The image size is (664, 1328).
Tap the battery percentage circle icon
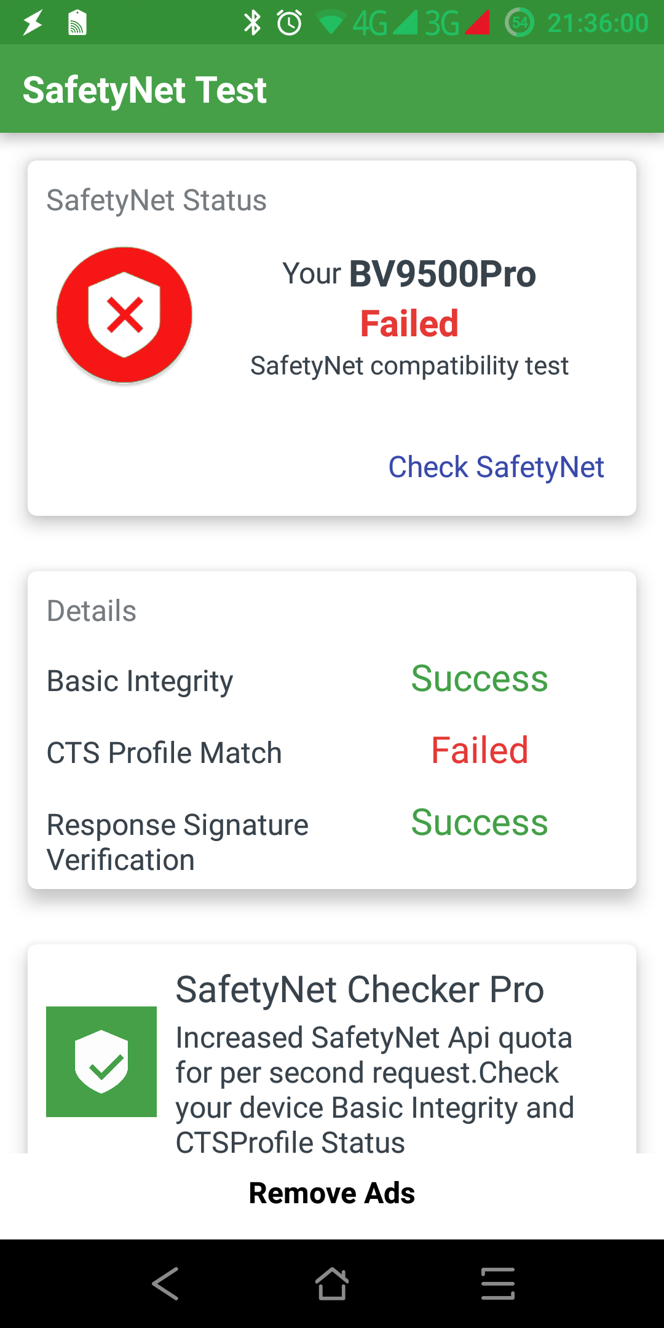click(x=520, y=23)
